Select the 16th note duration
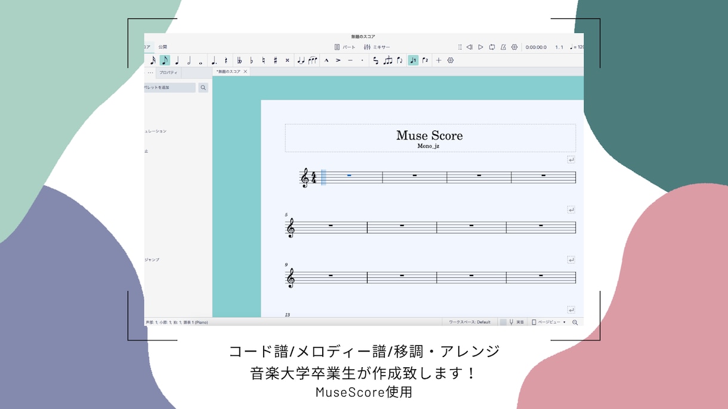This screenshot has height=409, width=728. pyautogui.click(x=153, y=60)
